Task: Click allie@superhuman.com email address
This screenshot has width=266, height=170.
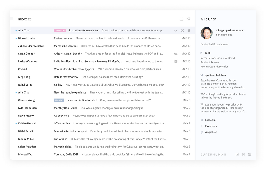Action: (230, 30)
